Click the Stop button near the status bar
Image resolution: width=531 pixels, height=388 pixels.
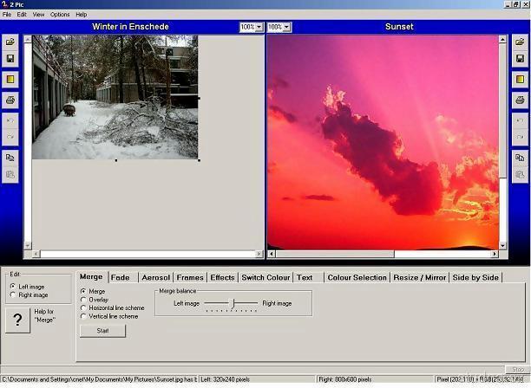[518, 370]
